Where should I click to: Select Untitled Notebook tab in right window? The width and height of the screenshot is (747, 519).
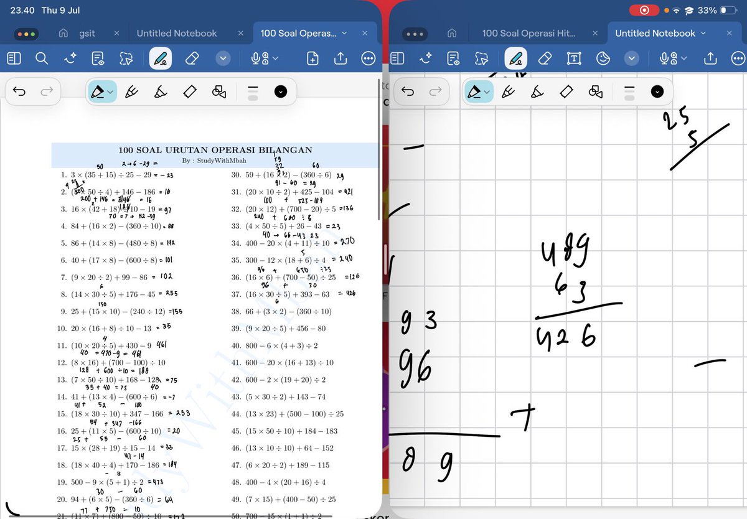(655, 33)
